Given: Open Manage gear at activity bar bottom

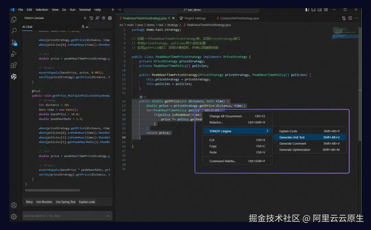Looking at the screenshot, I should tap(14, 217).
